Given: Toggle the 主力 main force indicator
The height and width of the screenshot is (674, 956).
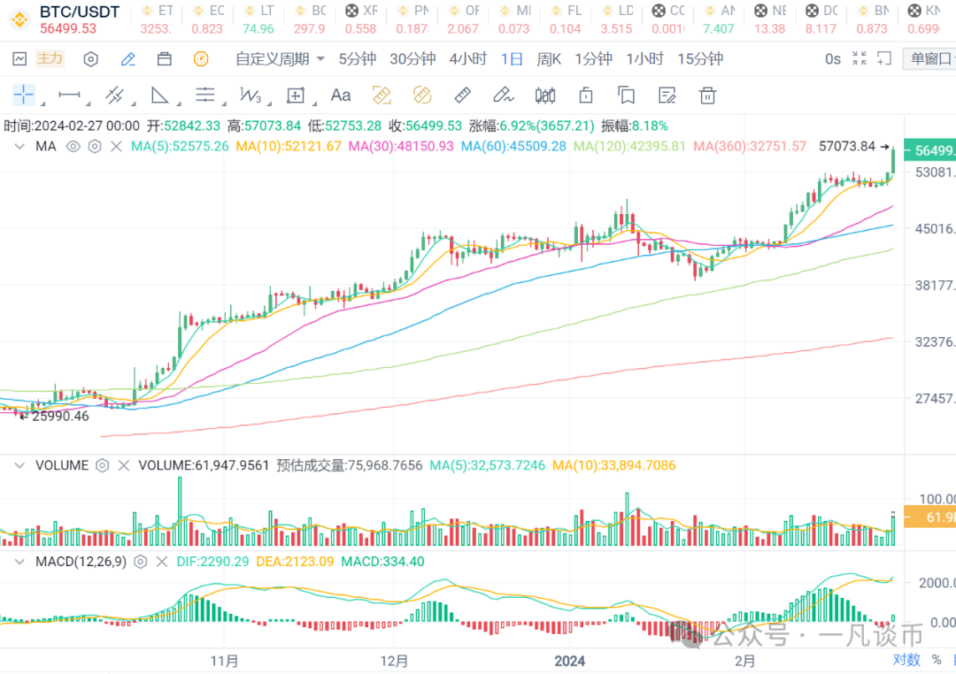Looking at the screenshot, I should coord(50,59).
